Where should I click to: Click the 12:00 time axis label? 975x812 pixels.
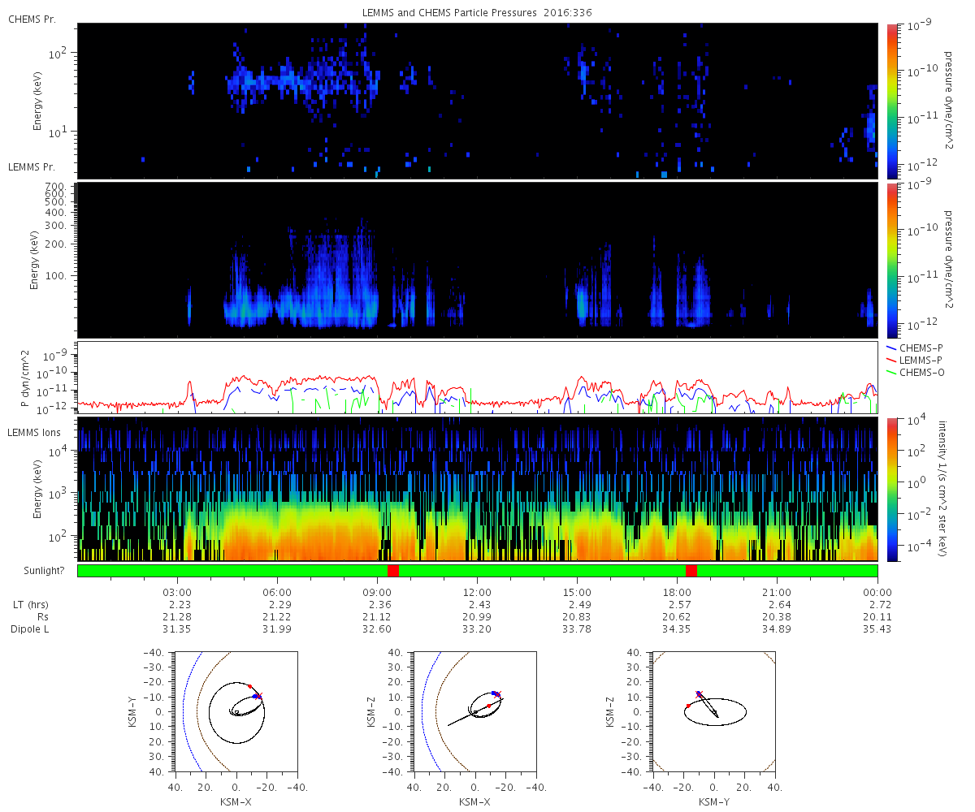pyautogui.click(x=477, y=592)
